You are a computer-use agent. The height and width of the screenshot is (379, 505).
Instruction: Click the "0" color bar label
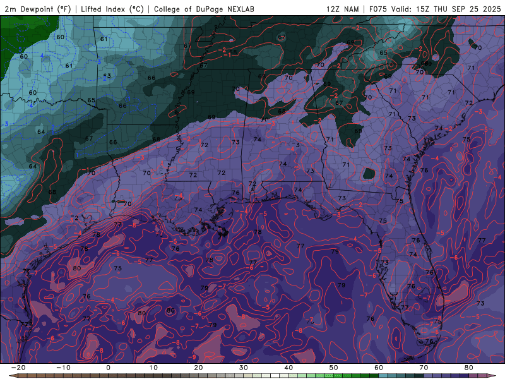point(108,368)
